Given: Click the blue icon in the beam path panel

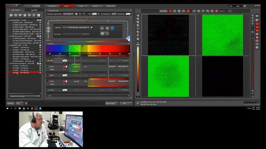Looking at the screenshot, I should [112, 29].
